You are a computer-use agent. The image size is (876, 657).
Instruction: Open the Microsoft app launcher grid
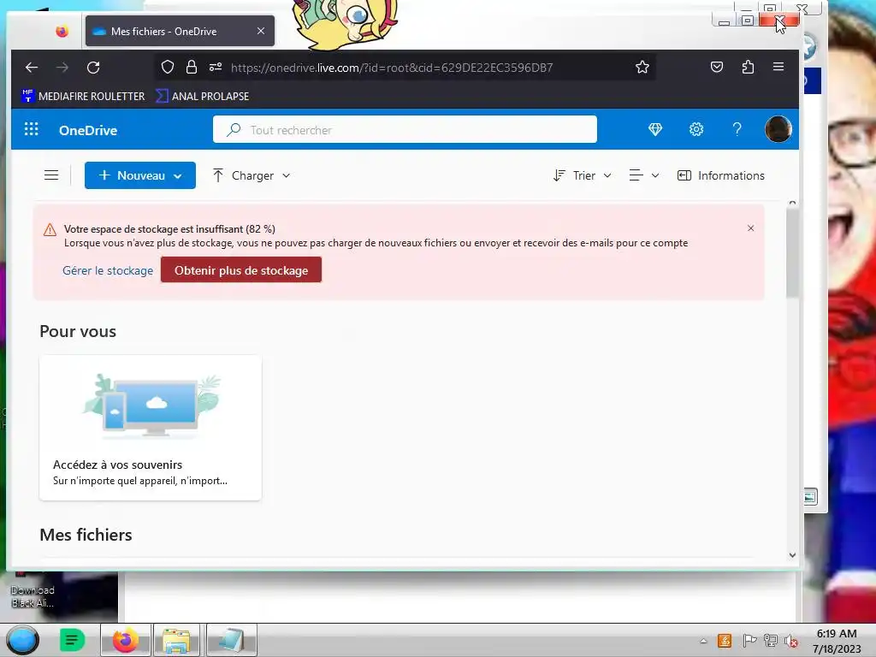[32, 130]
